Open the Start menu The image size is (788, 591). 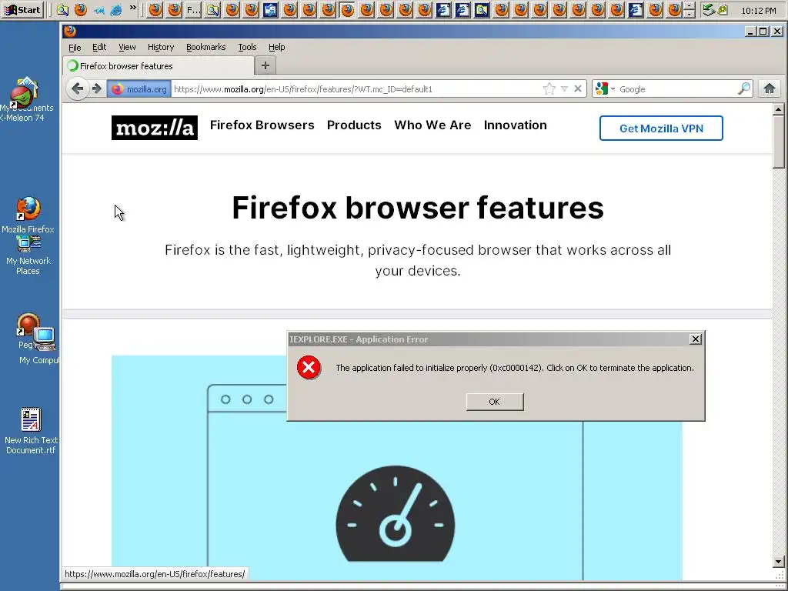click(22, 9)
